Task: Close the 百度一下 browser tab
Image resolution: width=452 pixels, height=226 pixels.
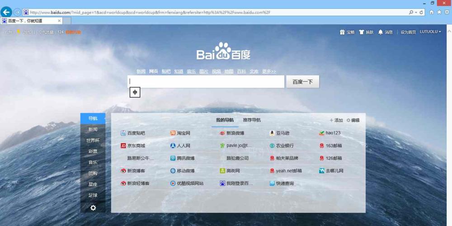Action: [59, 21]
